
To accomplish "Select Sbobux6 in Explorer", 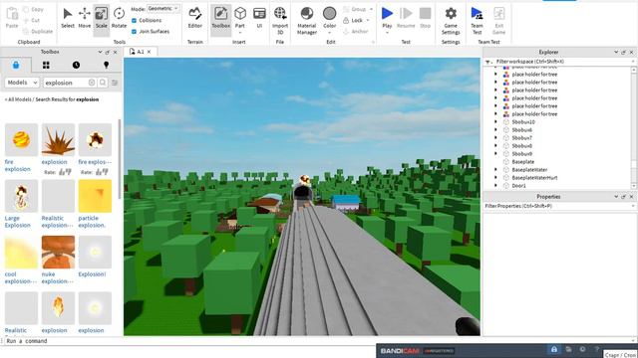I will 522,130.
